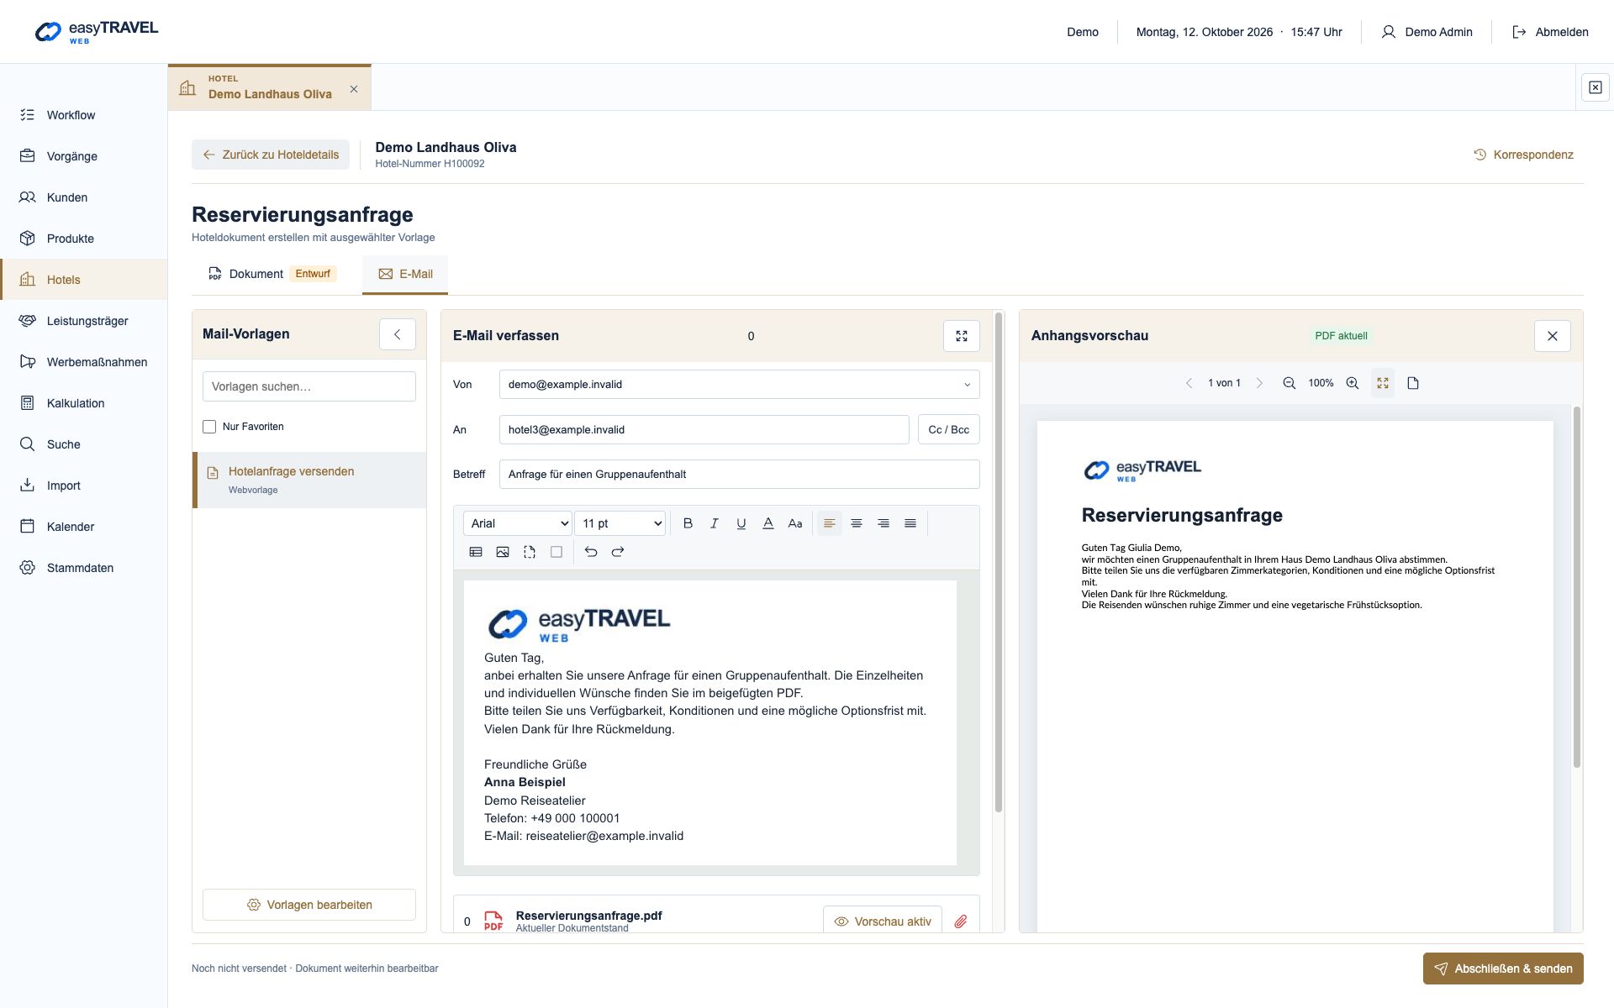Screen dimensions: 1614x1008
Task: Open Kalkulation in the sidebar
Action: pos(84,403)
